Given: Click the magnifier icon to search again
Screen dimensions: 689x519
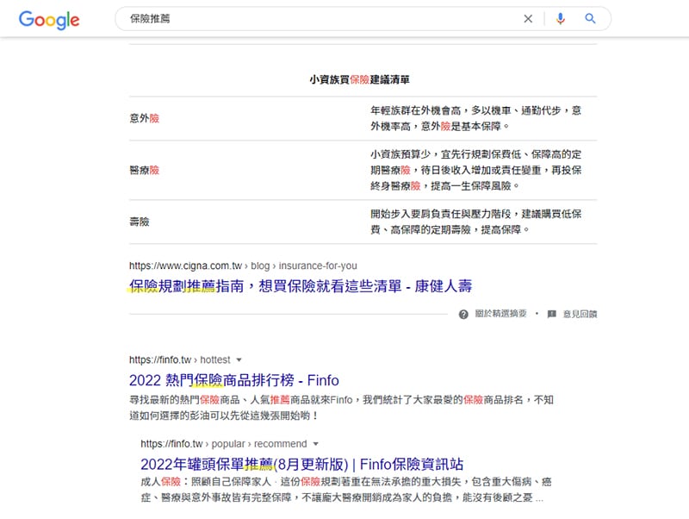Looking at the screenshot, I should coord(590,18).
